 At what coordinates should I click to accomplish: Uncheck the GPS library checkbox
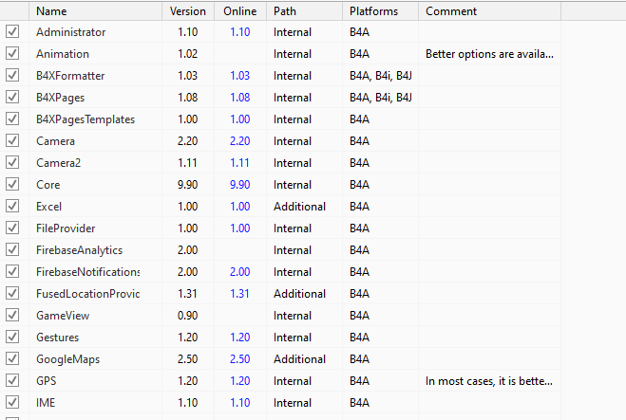coord(12,381)
